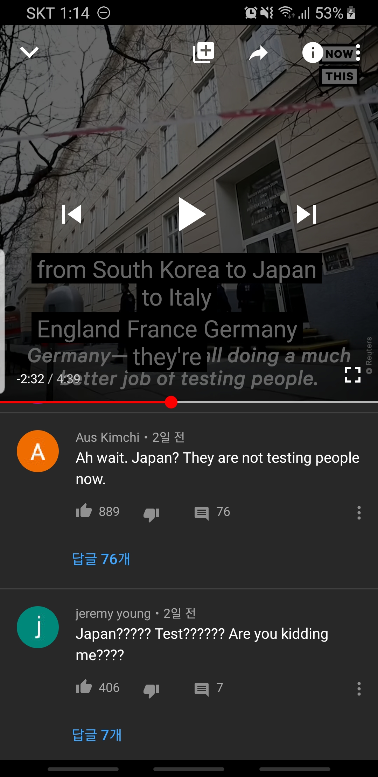Skip to the next video

[307, 214]
